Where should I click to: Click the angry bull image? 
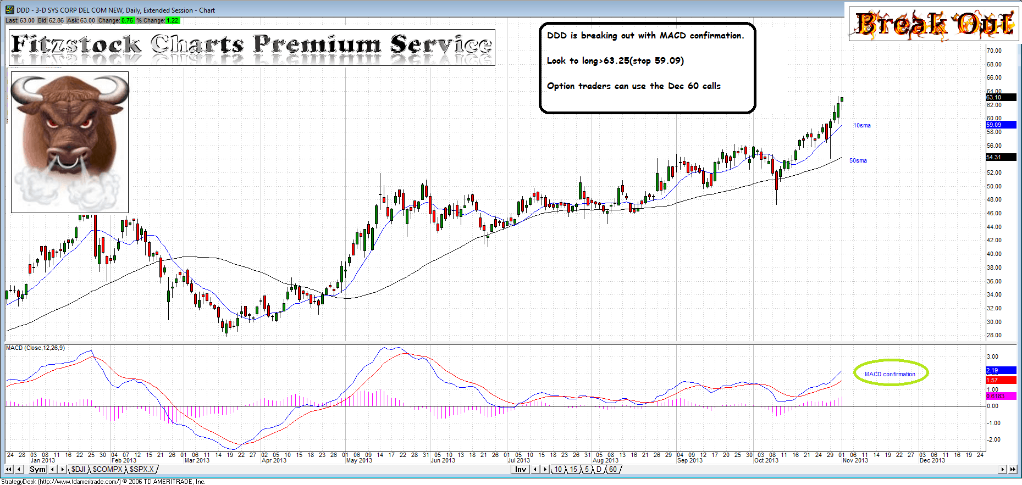pyautogui.click(x=70, y=142)
